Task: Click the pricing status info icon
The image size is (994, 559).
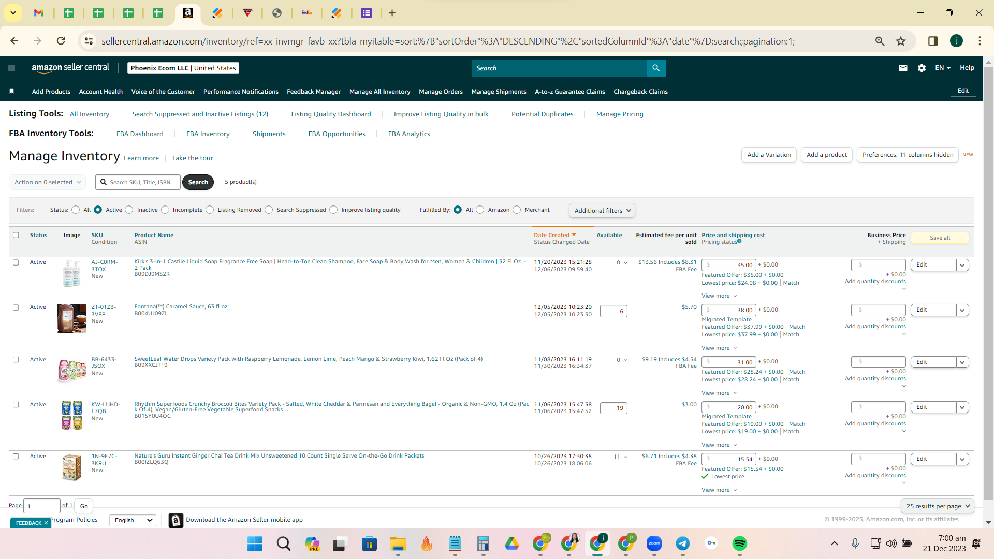Action: pos(739,241)
